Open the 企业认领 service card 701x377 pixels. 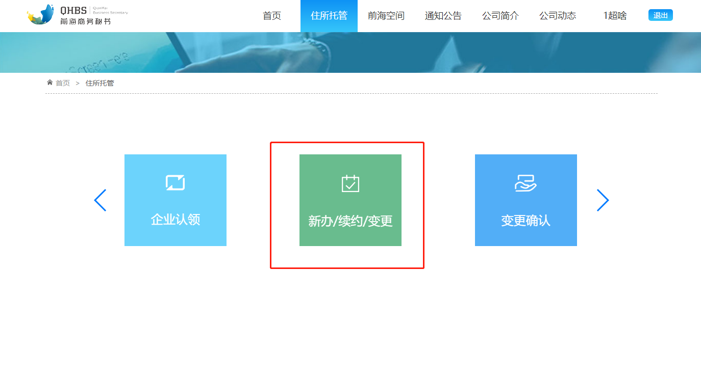176,200
